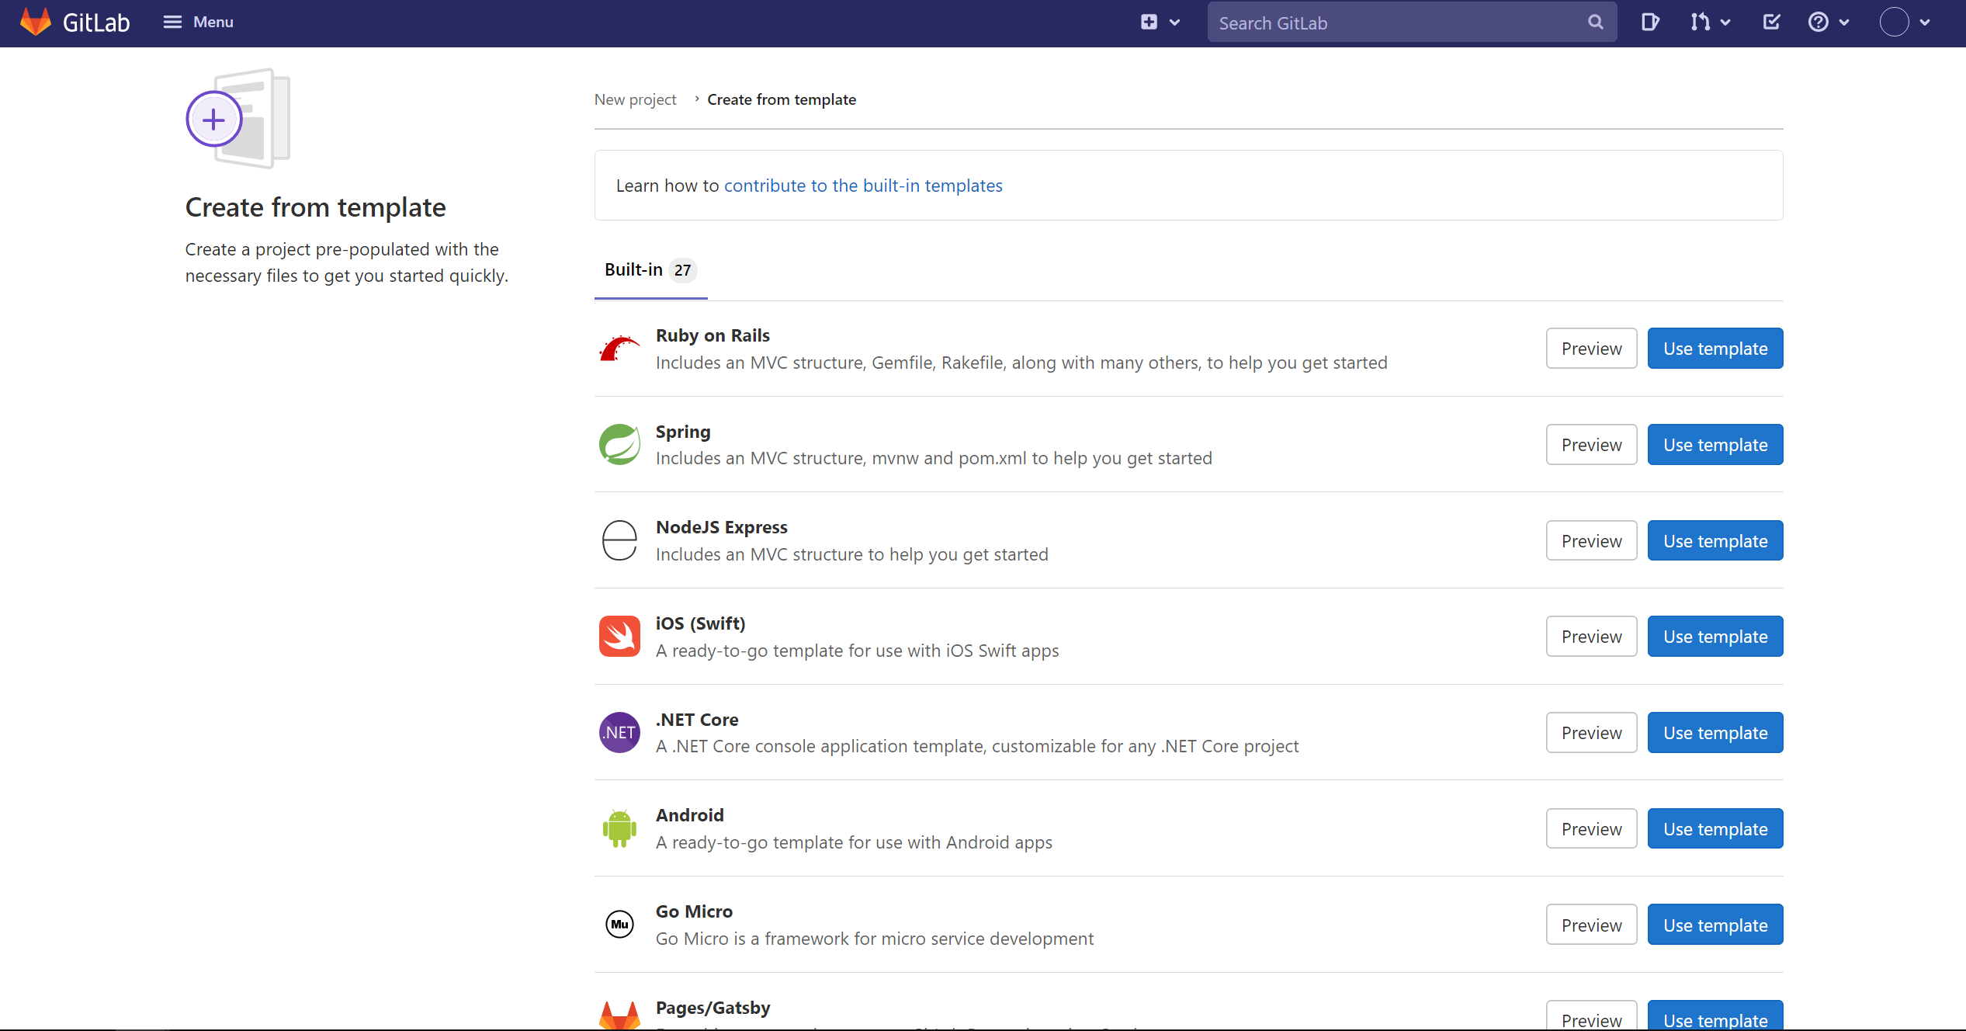1966x1031 pixels.
Task: Preview the Android template
Action: click(x=1591, y=828)
